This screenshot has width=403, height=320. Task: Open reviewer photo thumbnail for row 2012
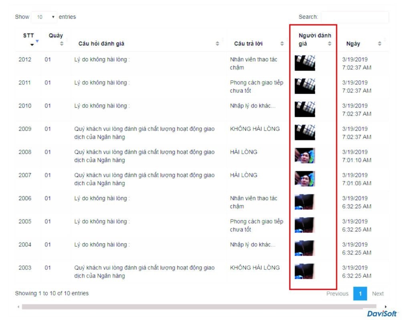click(305, 63)
